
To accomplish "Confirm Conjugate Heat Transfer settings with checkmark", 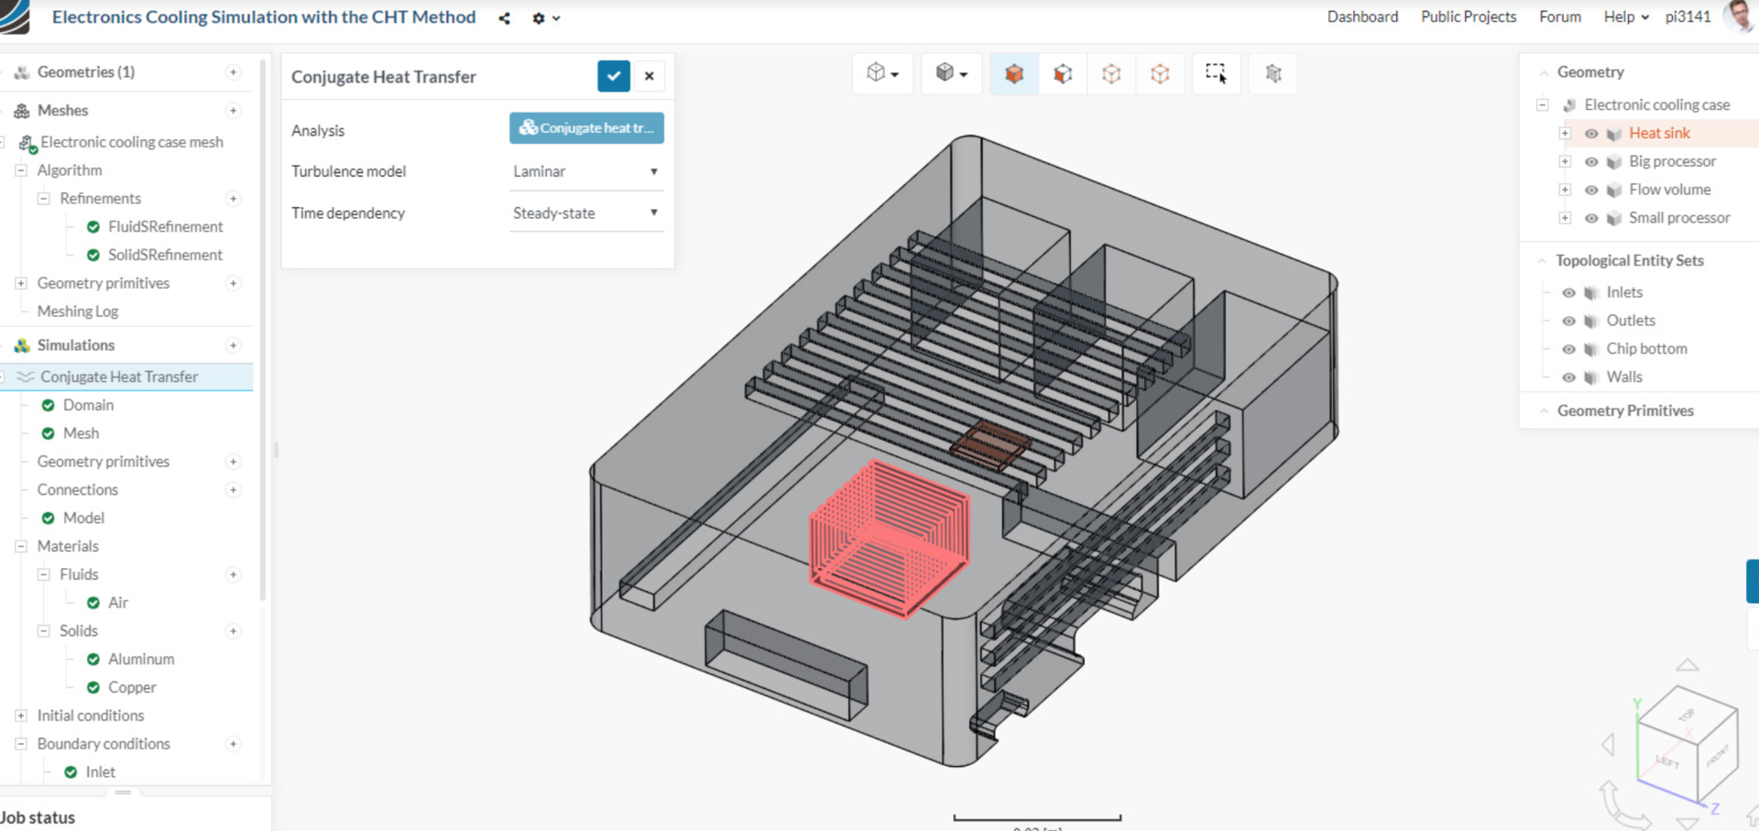I will click(613, 76).
